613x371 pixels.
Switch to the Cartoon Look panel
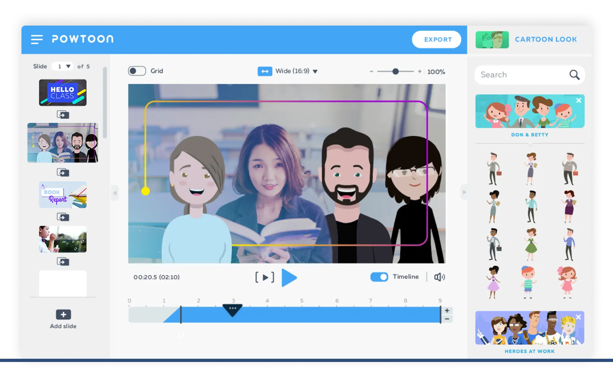point(546,39)
